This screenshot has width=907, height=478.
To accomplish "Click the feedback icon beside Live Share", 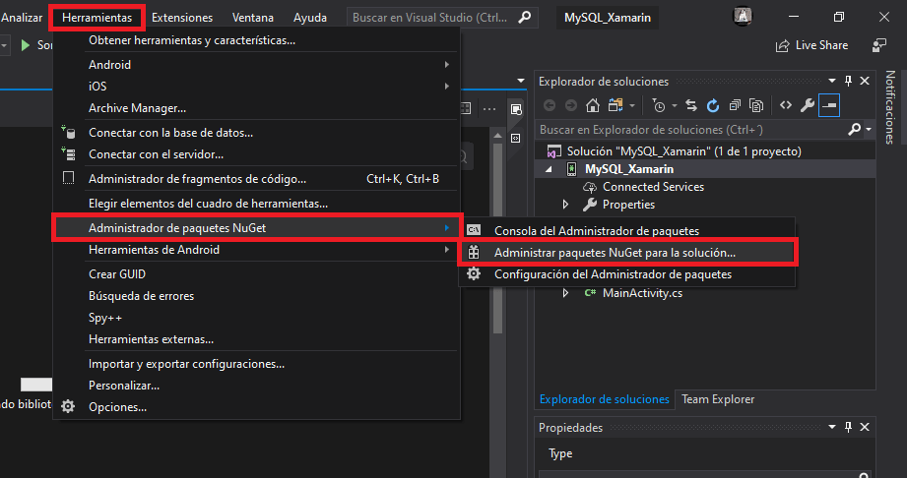I will pyautogui.click(x=878, y=45).
